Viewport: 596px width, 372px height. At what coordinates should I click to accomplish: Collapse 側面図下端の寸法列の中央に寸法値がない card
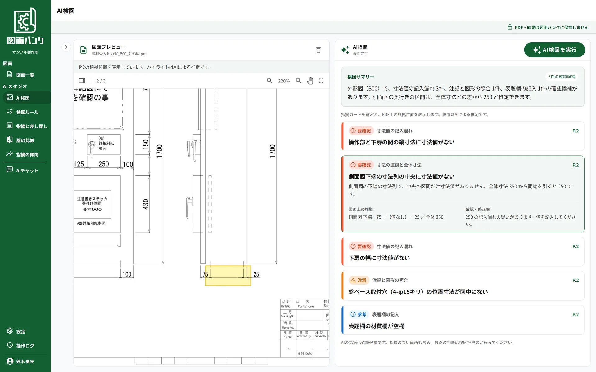click(463, 194)
